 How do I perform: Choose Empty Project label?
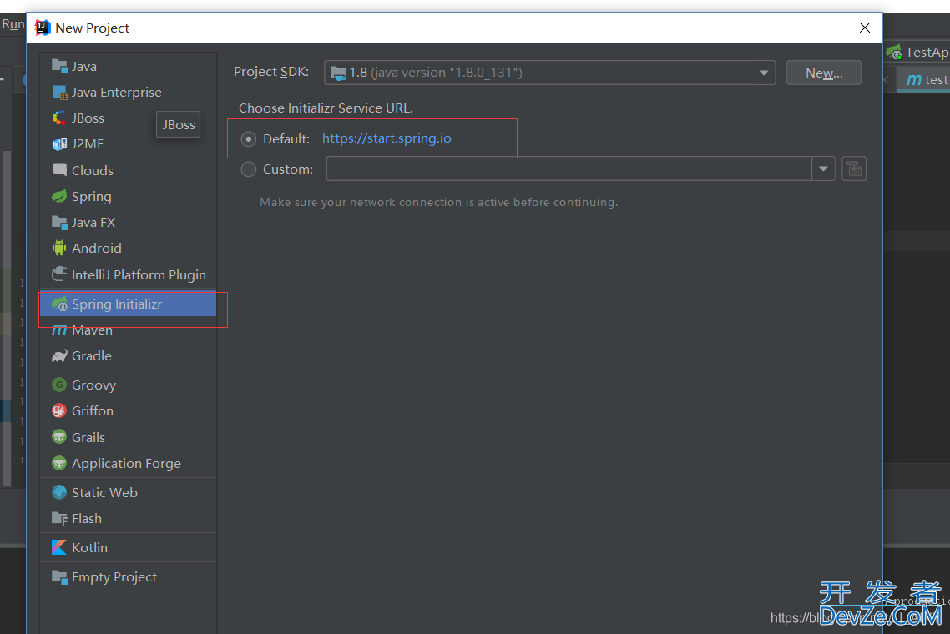114,577
